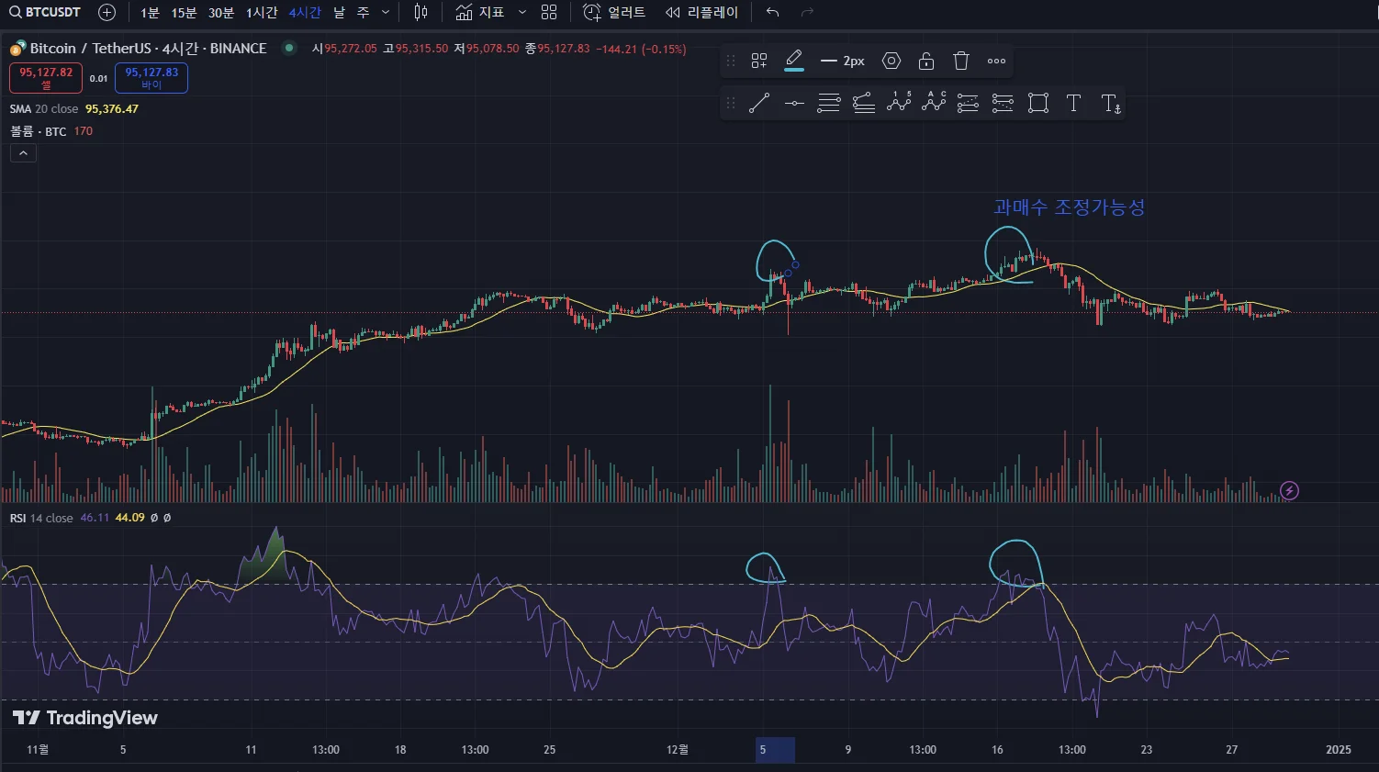Open the indicators dropdown arrow next to 지표
The height and width of the screenshot is (772, 1379).
[522, 13]
